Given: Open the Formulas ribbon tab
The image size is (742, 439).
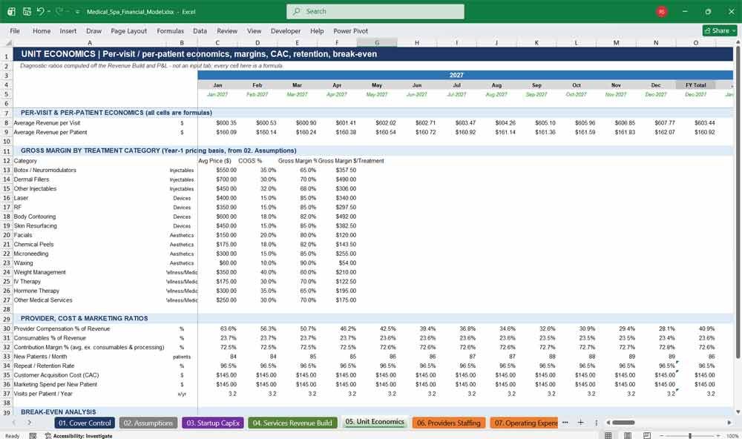Looking at the screenshot, I should coord(171,30).
